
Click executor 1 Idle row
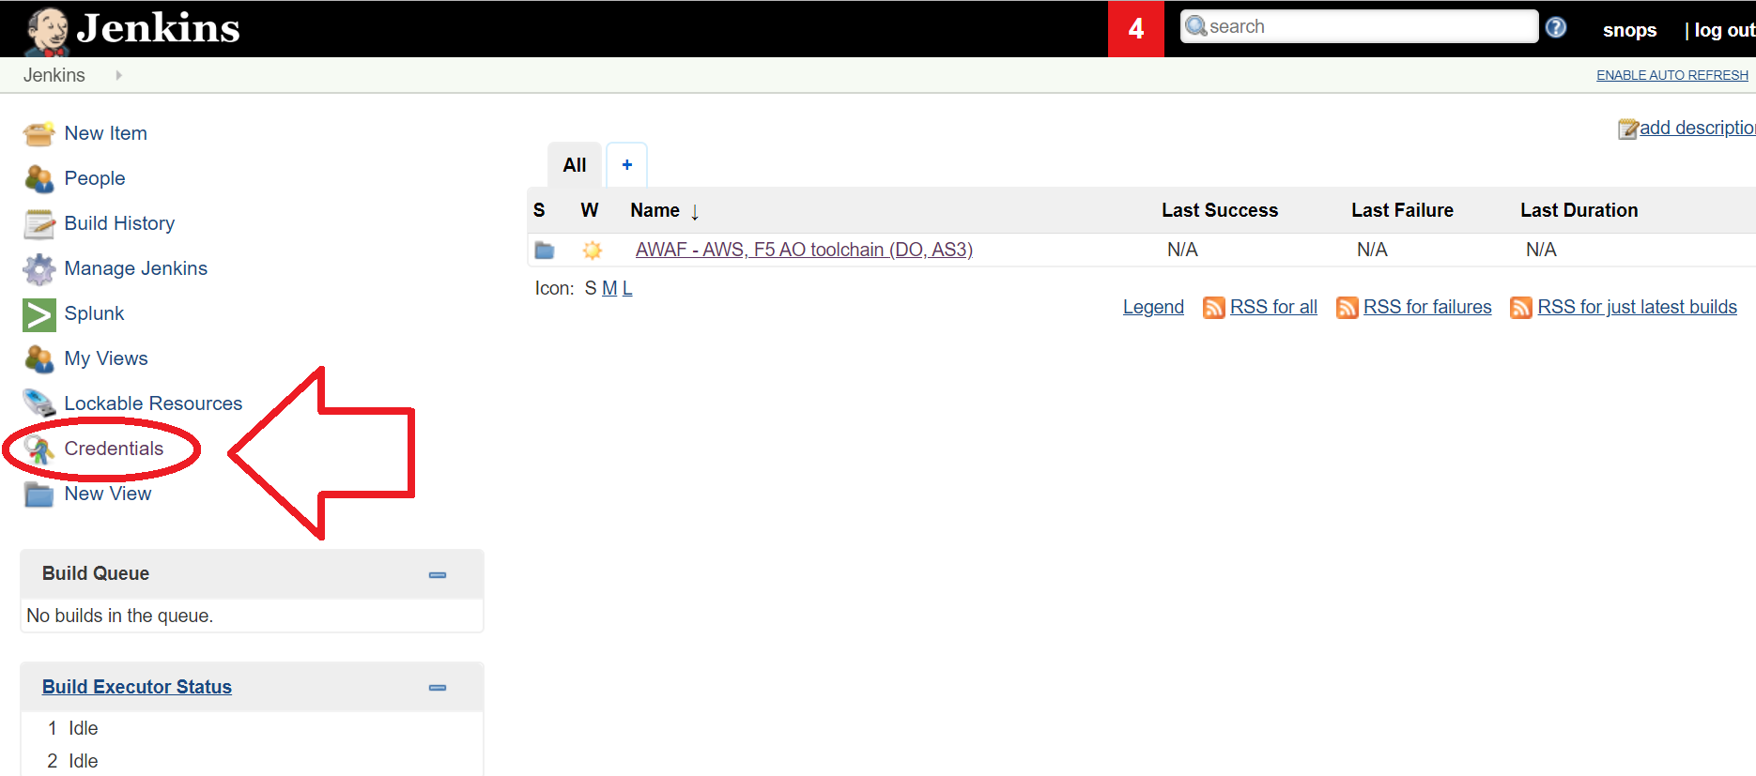pyautogui.click(x=251, y=728)
